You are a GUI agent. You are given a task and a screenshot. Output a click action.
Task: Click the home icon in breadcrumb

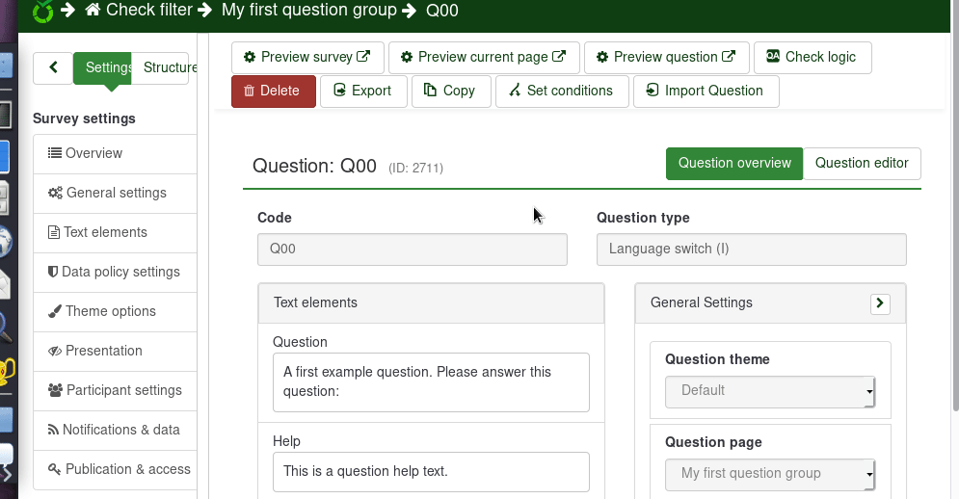pyautogui.click(x=93, y=11)
